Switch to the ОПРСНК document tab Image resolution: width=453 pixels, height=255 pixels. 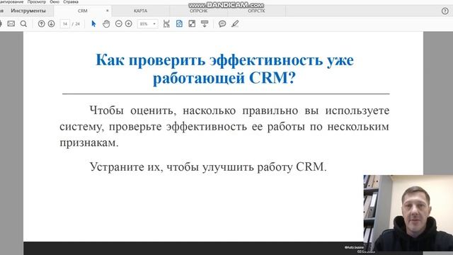pyautogui.click(x=198, y=11)
